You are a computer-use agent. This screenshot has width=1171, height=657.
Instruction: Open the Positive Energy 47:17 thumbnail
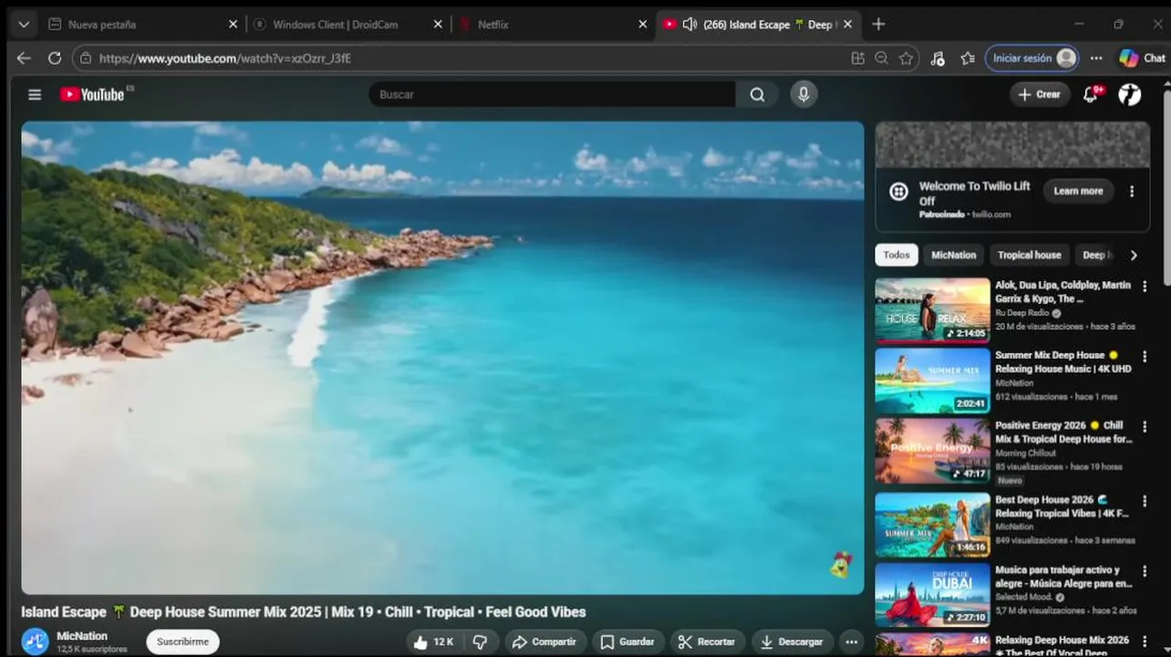[x=932, y=451]
